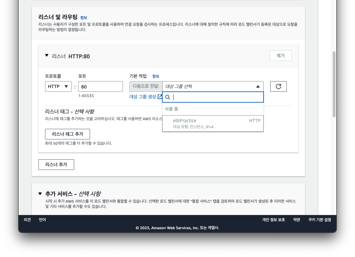
Task: Click the 다음으로 전달: label
Action: (146, 86)
